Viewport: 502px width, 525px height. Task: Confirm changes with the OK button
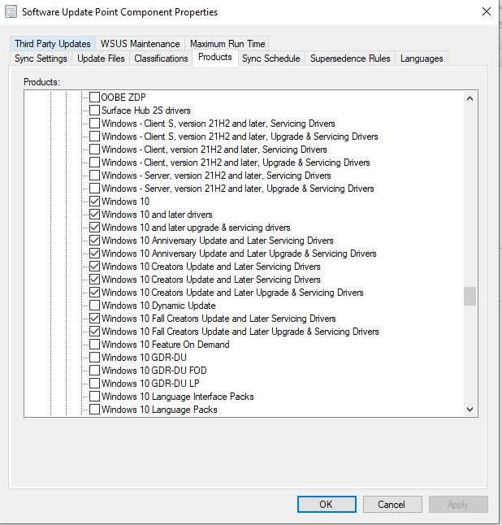tap(327, 504)
